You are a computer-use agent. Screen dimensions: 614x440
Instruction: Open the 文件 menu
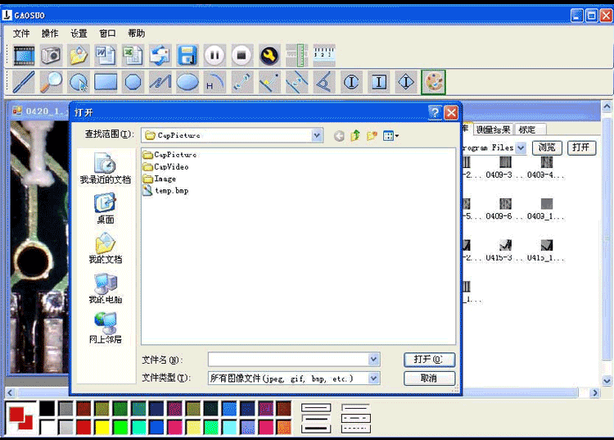(x=21, y=34)
